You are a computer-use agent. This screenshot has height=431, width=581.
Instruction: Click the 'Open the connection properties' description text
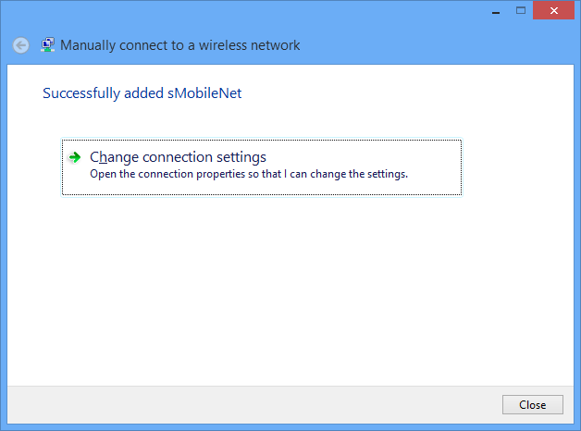[248, 174]
